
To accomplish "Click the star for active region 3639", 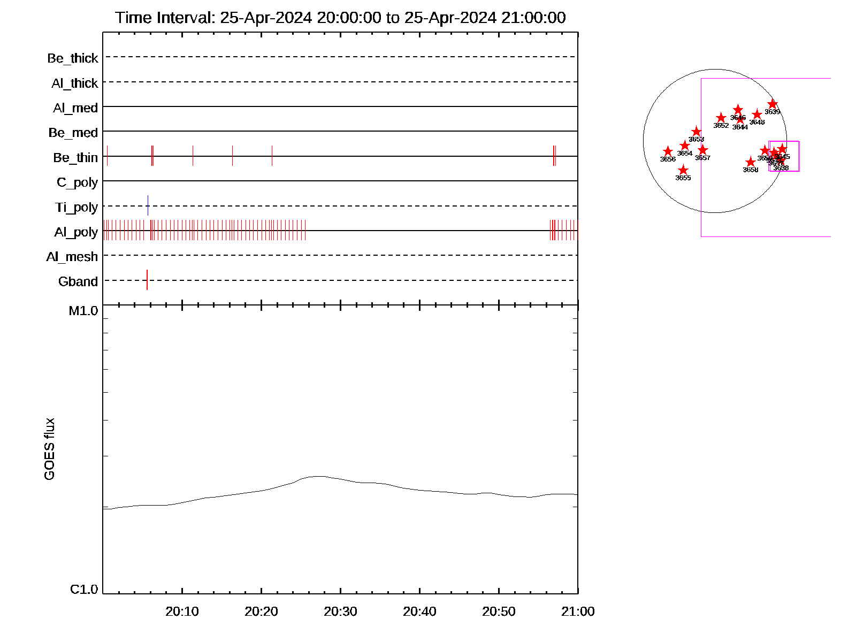I will 772,104.
